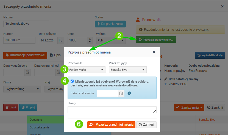
Task: Open the Data wygaśnięcia calendar icon
Action: pos(27,72)
